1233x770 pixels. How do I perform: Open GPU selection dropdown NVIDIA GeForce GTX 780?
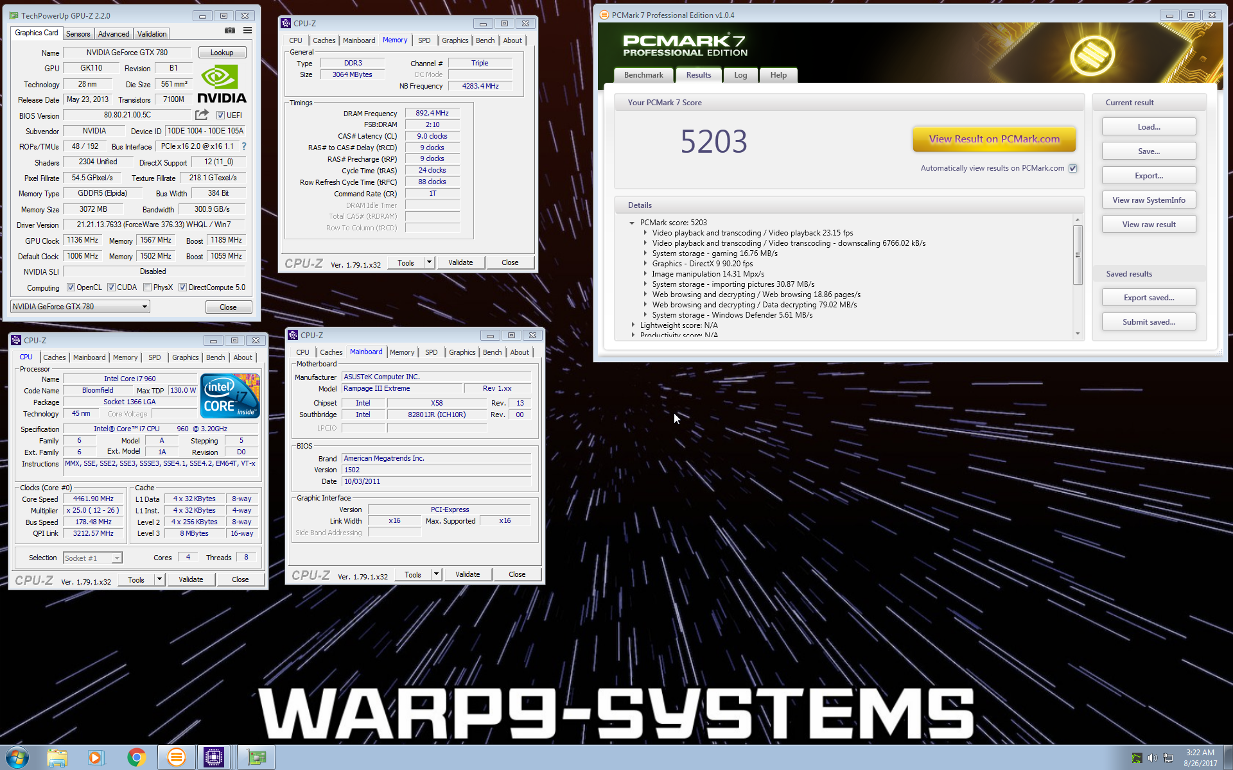point(80,307)
